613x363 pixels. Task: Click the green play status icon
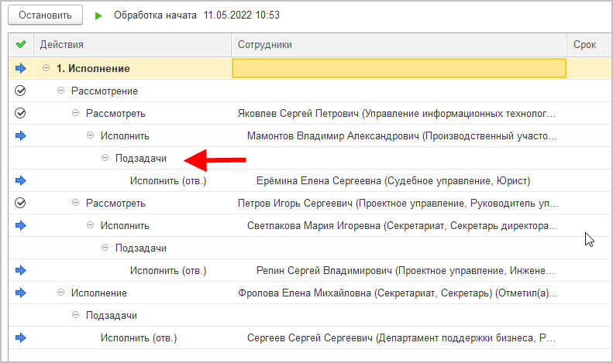tap(98, 15)
